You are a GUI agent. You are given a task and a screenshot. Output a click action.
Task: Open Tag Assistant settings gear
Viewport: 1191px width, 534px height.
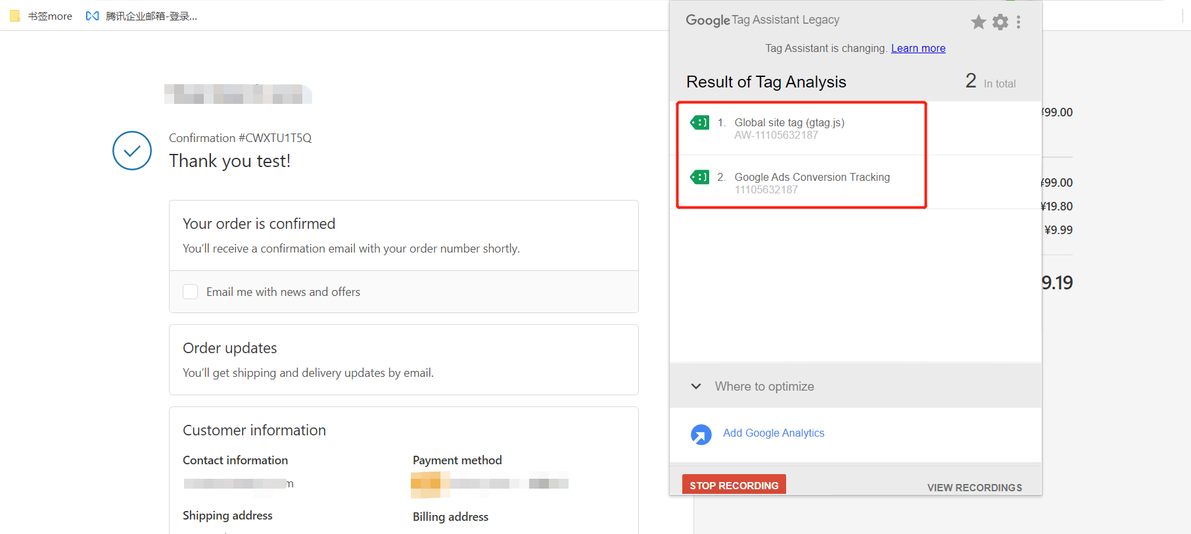coord(1000,22)
